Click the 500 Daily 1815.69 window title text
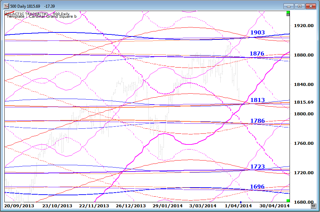 [x=33, y=6]
